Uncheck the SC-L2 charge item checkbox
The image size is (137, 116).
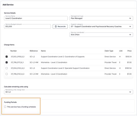pyautogui.click(x=7, y=57)
